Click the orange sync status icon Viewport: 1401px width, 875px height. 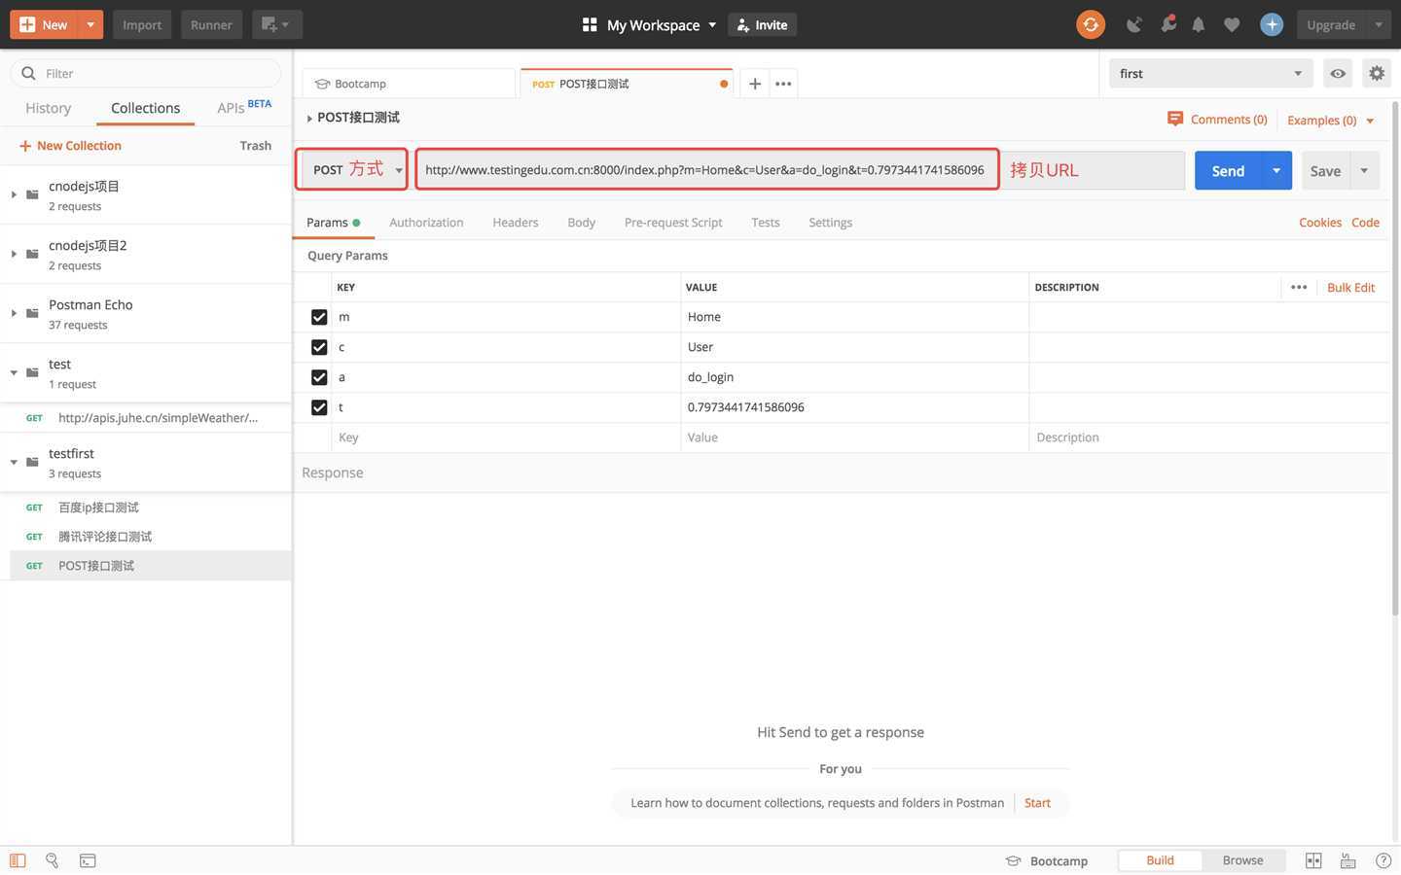1091,24
